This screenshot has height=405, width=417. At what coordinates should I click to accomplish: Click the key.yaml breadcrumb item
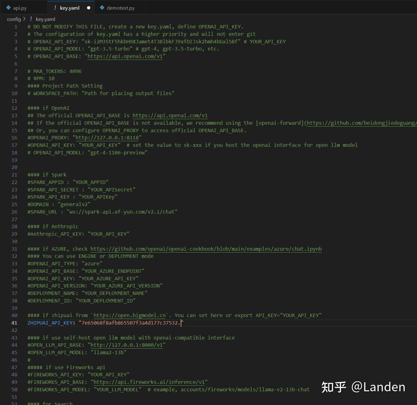(x=45, y=19)
